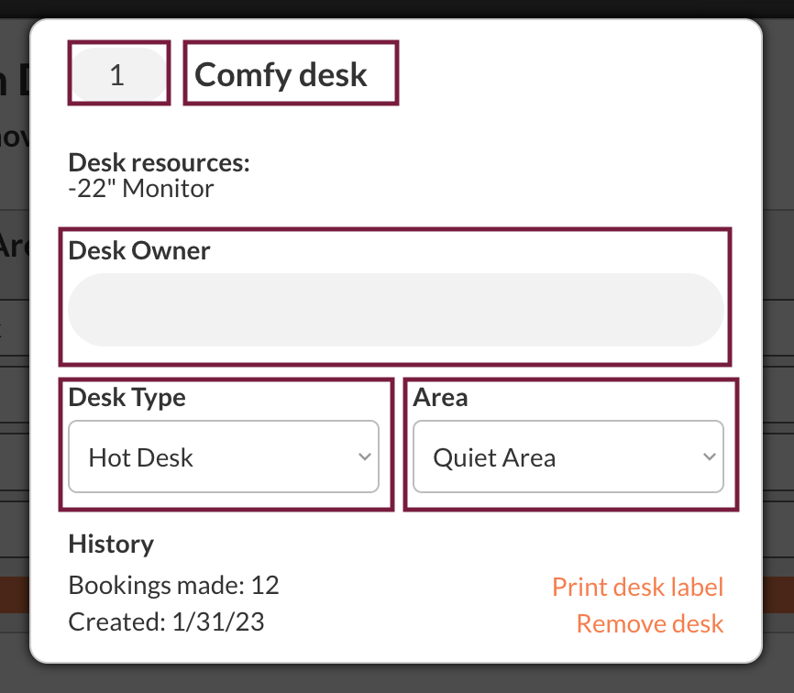Click the History heading
Screen dimensions: 794x693
point(111,544)
